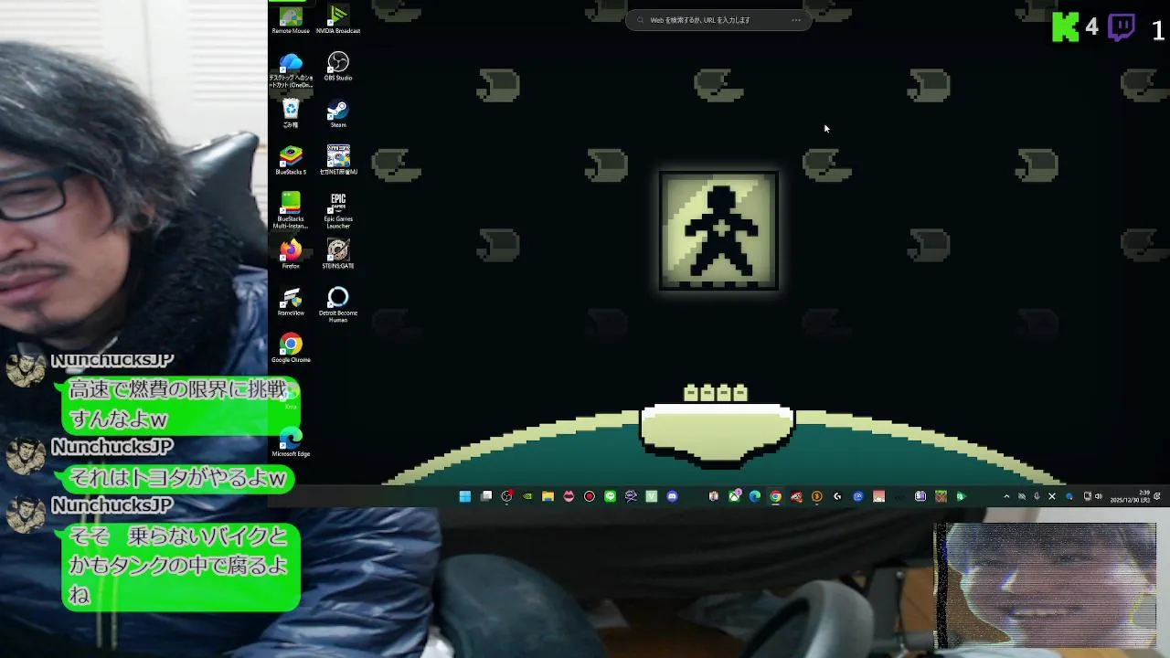Open the Windows Start menu
This screenshot has height=658, width=1170.
[465, 496]
